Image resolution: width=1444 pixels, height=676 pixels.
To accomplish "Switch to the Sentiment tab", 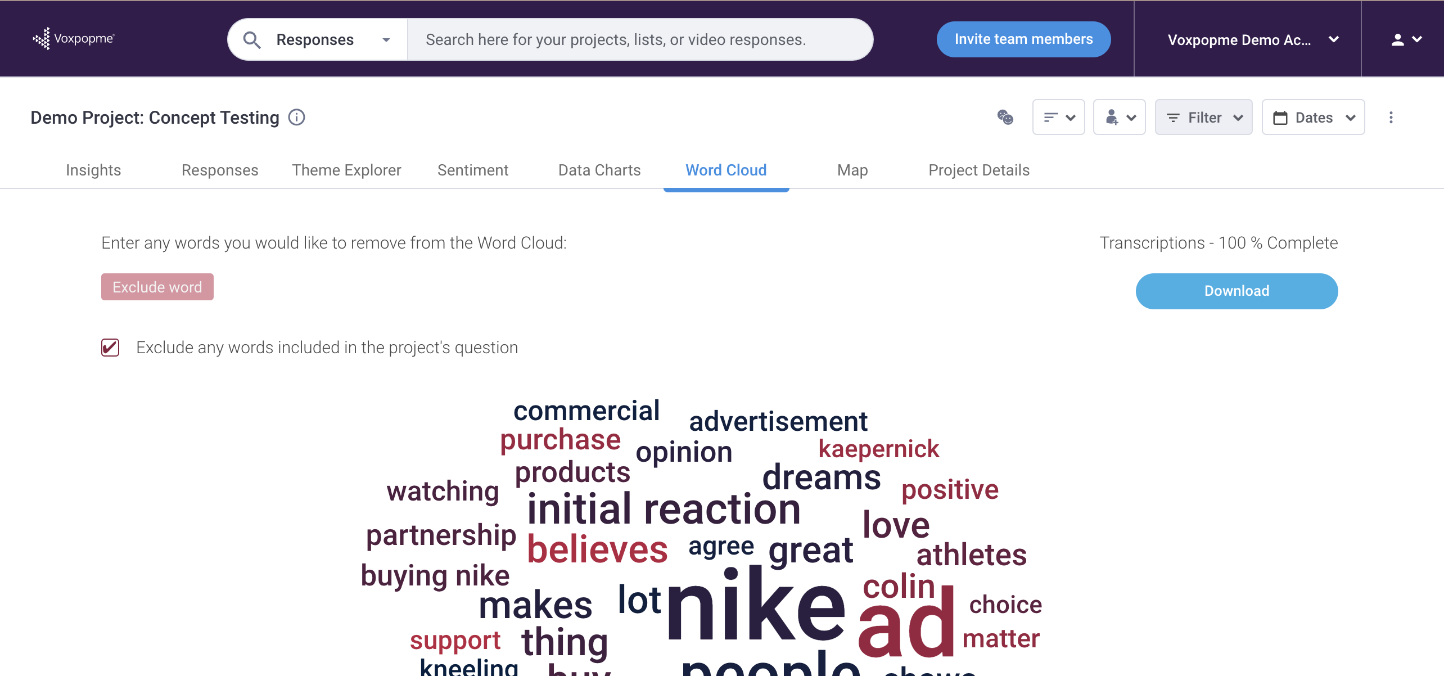I will tap(473, 170).
